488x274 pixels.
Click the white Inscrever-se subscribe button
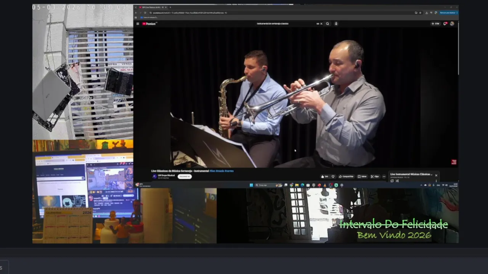tap(185, 177)
